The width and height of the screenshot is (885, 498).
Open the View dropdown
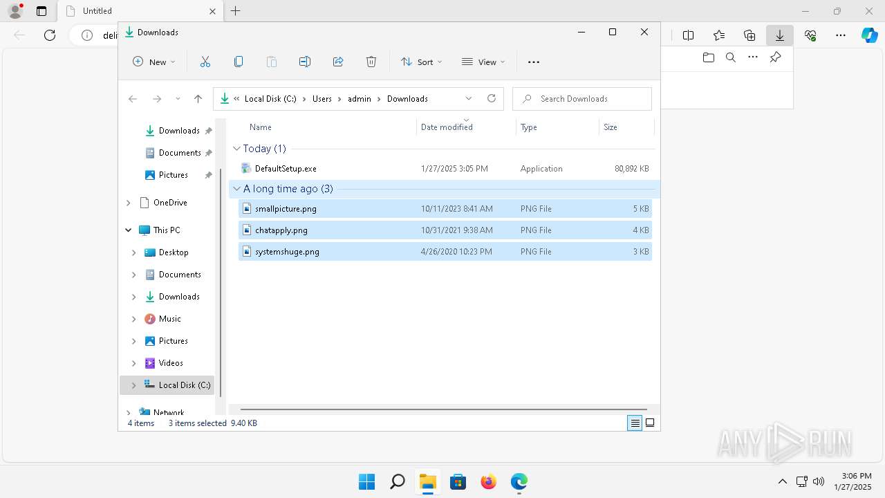[x=483, y=62]
